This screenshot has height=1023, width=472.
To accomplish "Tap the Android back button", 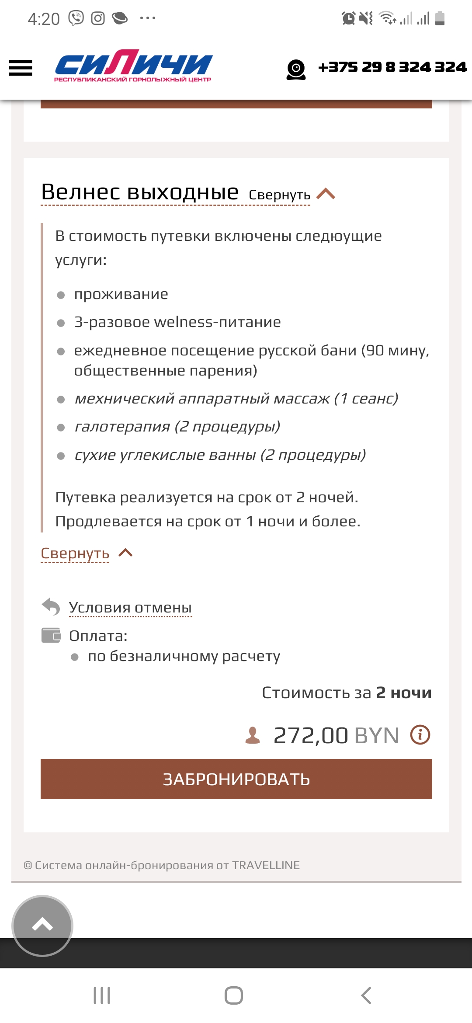I will pos(366,995).
